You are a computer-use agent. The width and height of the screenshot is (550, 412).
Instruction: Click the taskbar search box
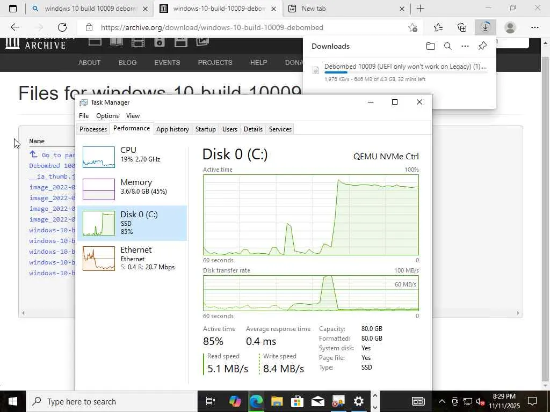point(112,401)
